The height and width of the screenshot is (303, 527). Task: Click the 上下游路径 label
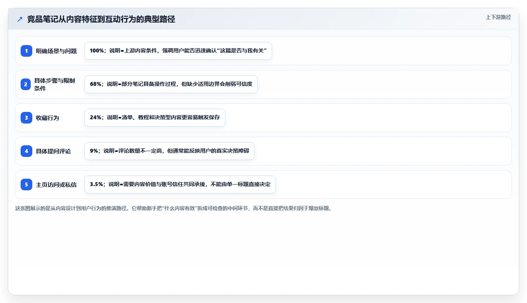coord(498,17)
